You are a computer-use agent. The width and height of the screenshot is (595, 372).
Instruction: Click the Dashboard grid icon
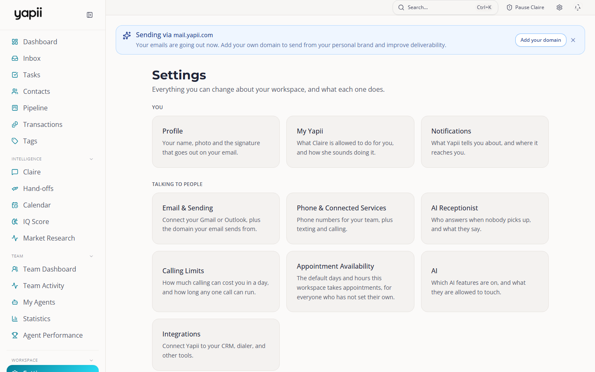tap(15, 42)
